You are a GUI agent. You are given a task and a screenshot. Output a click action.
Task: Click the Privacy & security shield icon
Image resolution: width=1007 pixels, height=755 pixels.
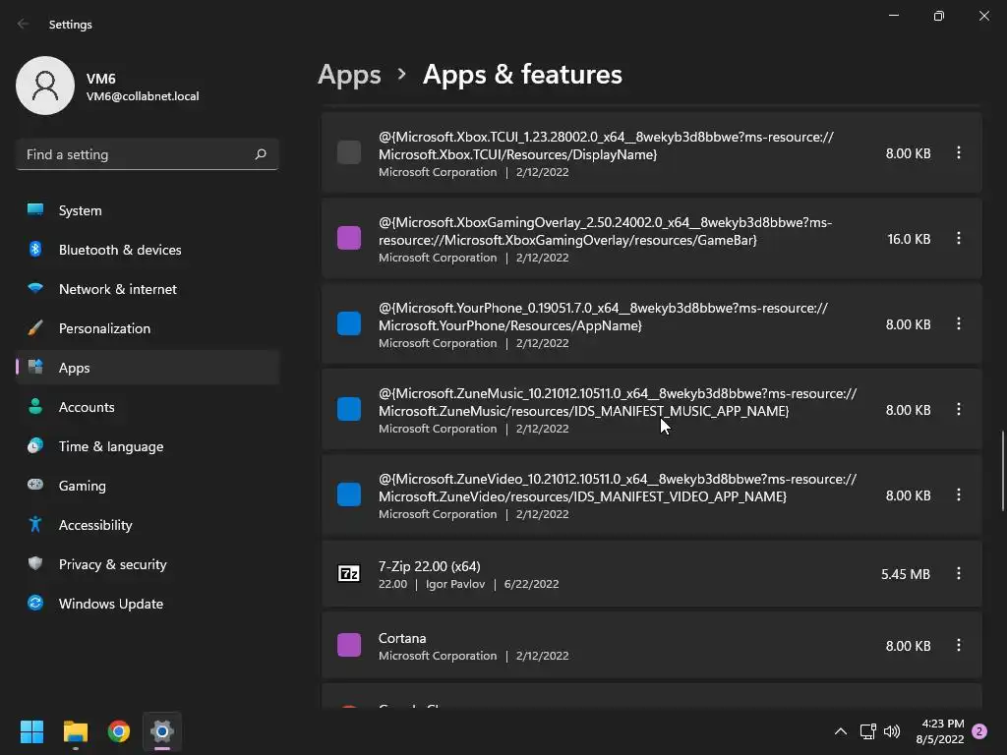point(35,564)
